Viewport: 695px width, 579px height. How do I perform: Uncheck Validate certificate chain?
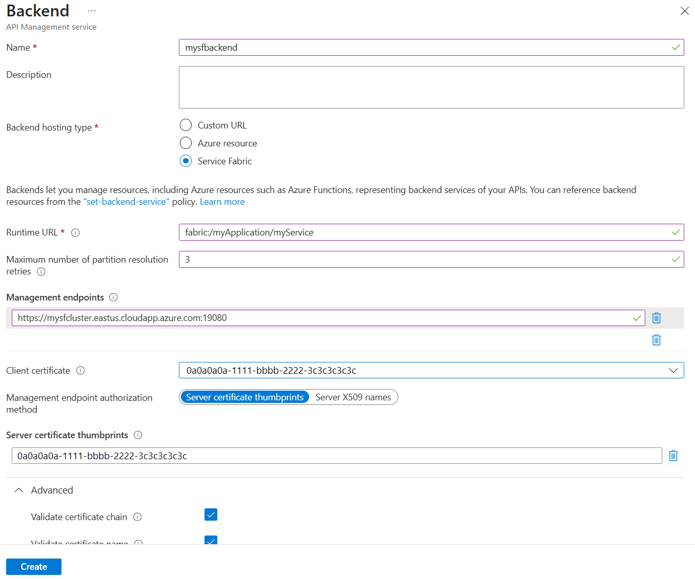point(211,514)
